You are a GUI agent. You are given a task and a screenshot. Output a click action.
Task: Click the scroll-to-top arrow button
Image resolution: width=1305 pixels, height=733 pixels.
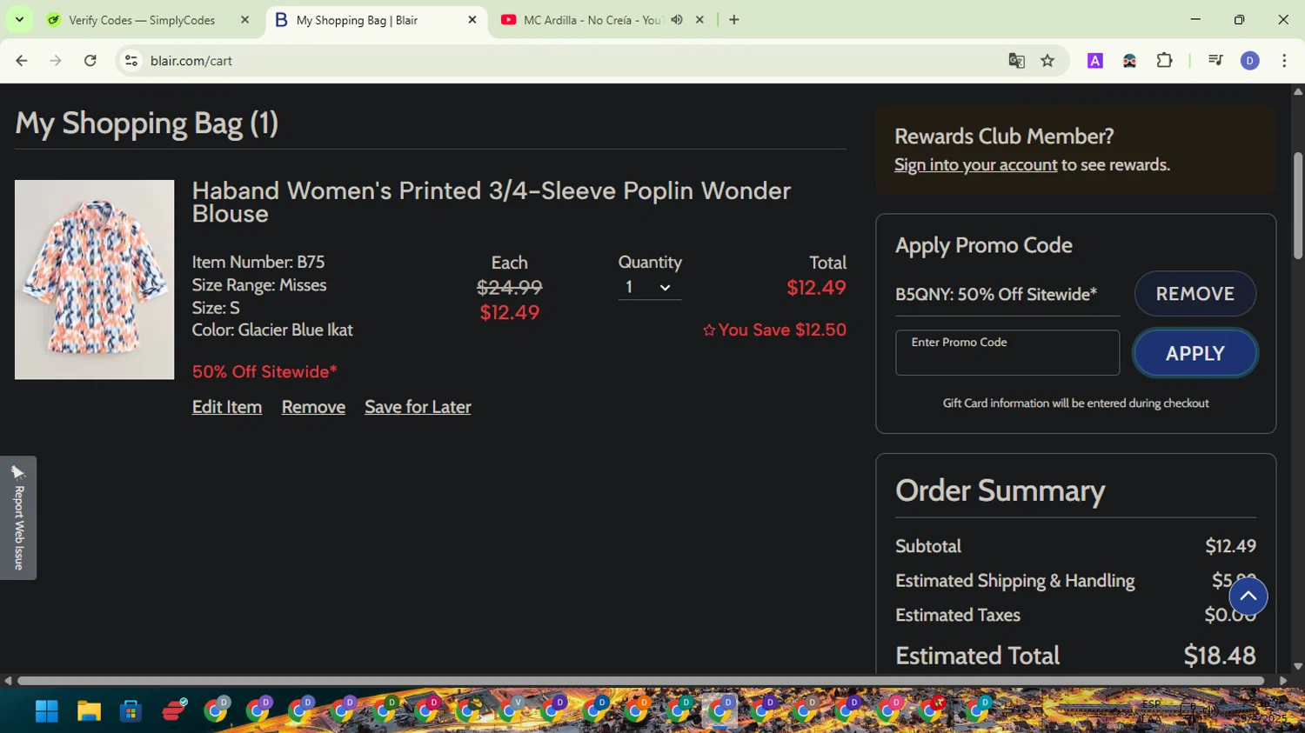[1248, 596]
